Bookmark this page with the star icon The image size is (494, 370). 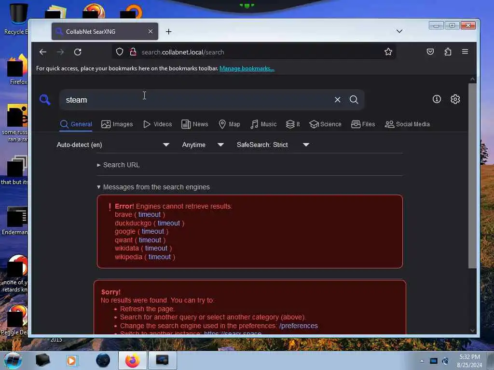coord(388,52)
